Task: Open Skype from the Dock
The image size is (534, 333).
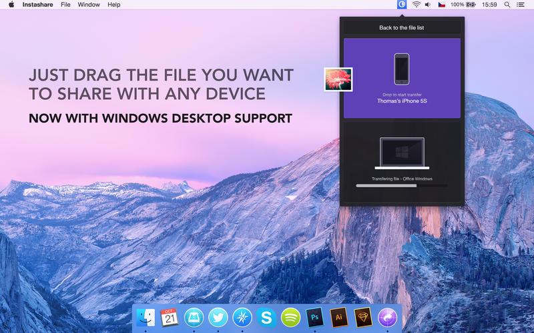Action: 266,318
